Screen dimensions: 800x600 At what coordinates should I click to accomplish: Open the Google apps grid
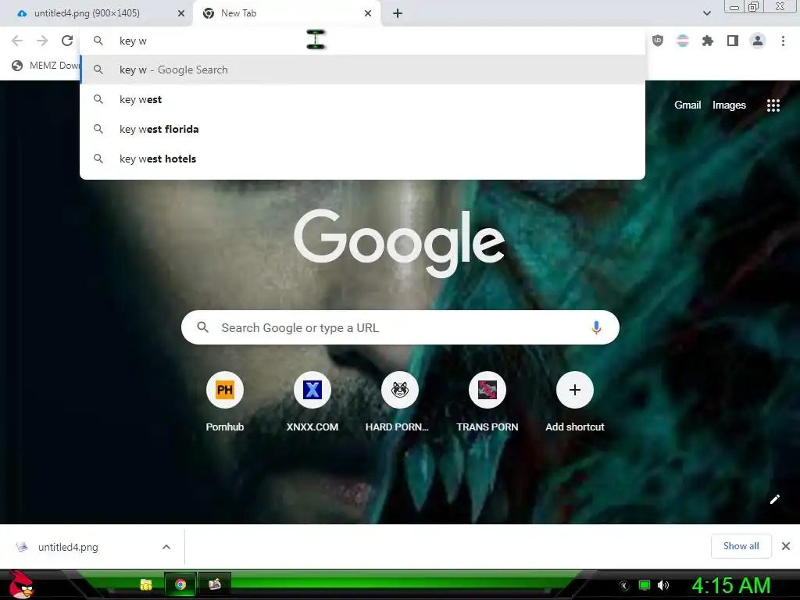pos(773,105)
